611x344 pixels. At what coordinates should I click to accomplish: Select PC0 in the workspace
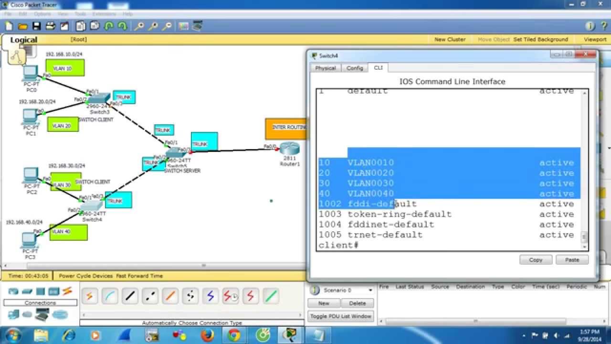30,74
